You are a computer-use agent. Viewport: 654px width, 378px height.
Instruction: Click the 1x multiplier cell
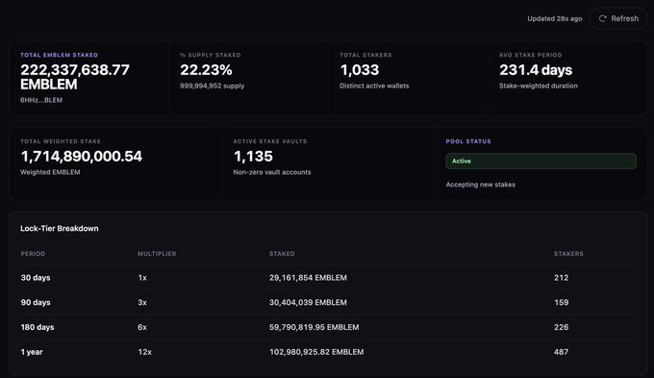tap(142, 278)
